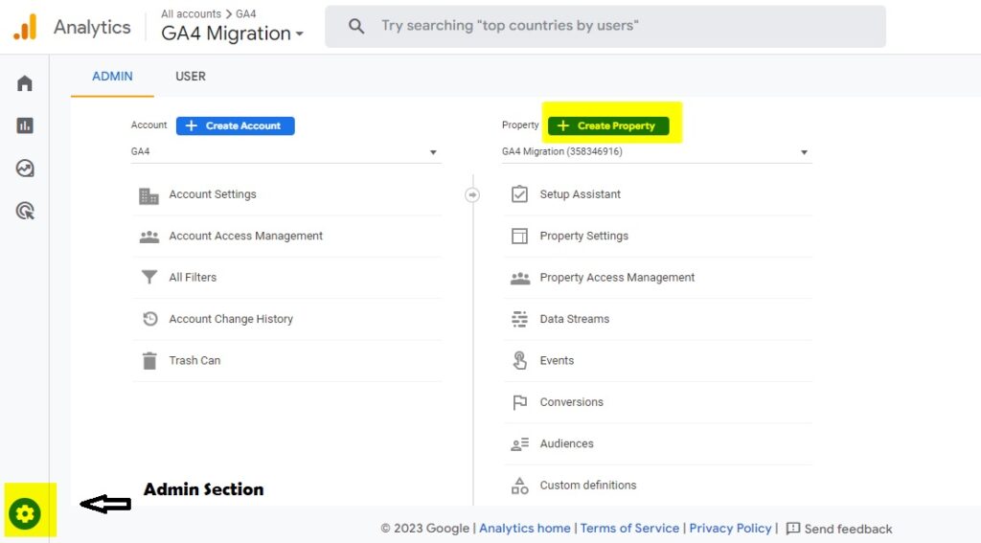Open the Home icon in sidebar
Screen dimensions: 981x543
pos(24,83)
